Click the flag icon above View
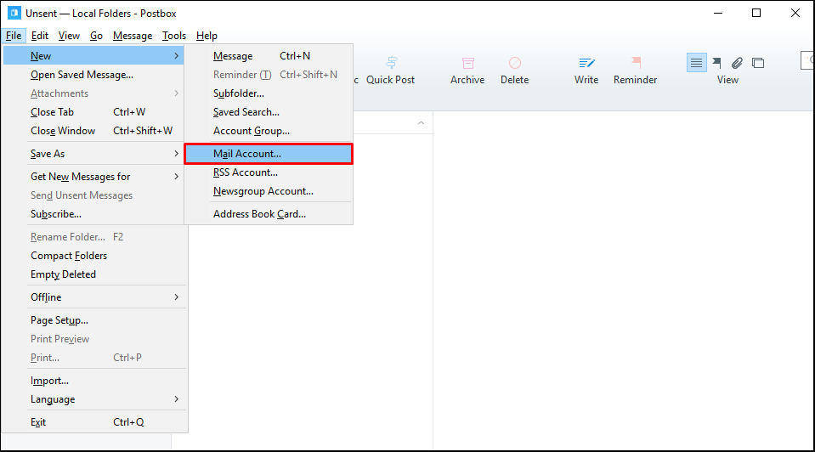The width and height of the screenshot is (815, 452). tap(716, 63)
